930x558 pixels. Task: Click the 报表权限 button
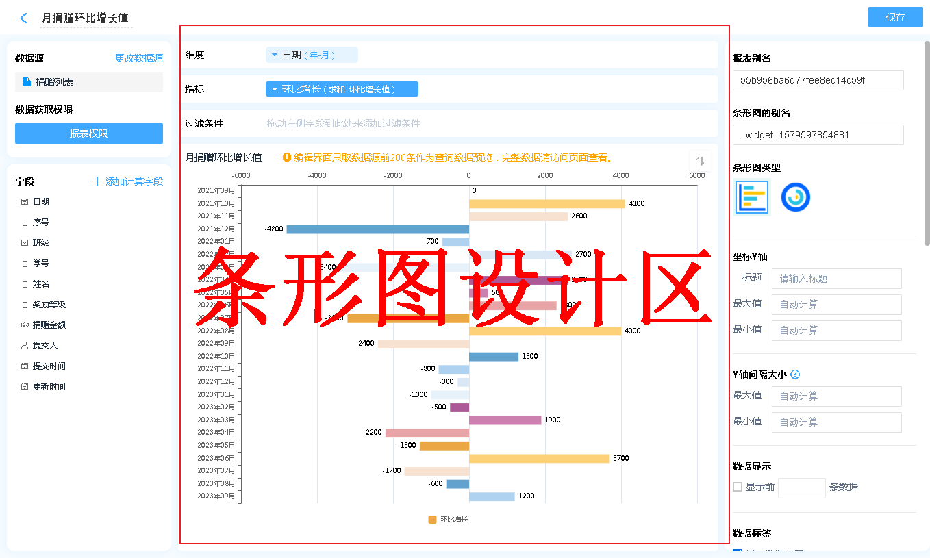tap(89, 134)
